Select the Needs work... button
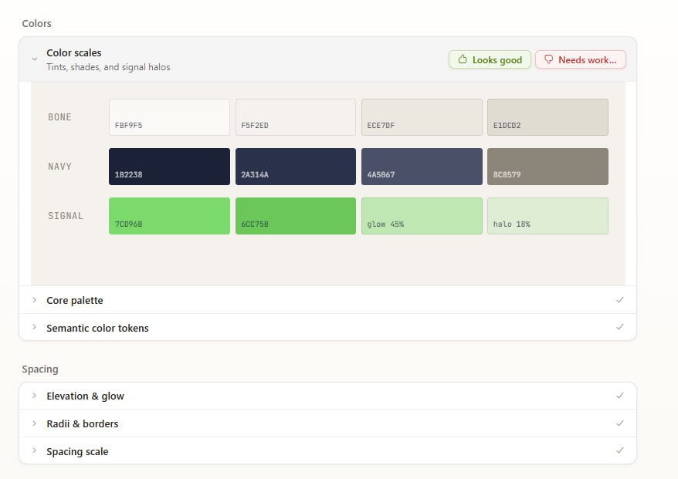Image resolution: width=678 pixels, height=479 pixels. (x=581, y=59)
